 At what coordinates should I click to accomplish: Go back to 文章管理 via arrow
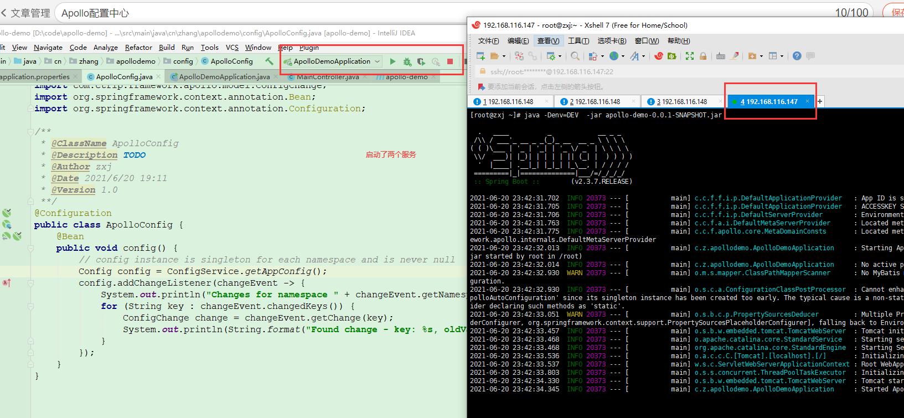(x=4, y=13)
